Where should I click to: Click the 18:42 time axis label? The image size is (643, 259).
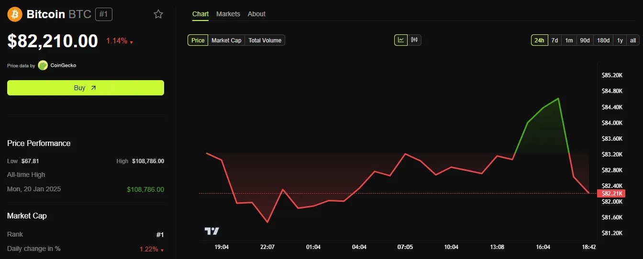pyautogui.click(x=589, y=247)
